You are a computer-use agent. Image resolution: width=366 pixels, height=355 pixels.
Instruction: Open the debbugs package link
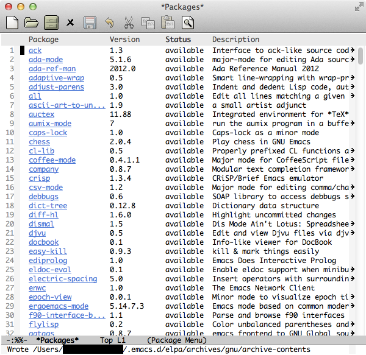[44, 196]
